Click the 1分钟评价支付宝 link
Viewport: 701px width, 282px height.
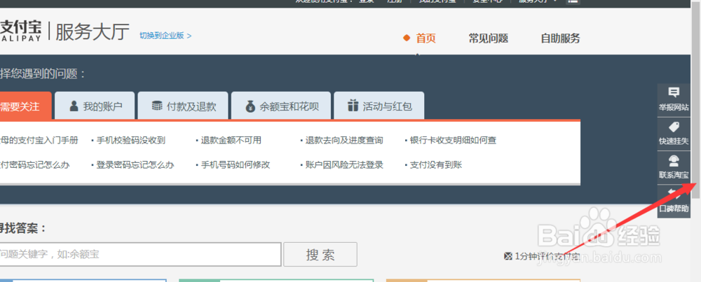(x=547, y=256)
